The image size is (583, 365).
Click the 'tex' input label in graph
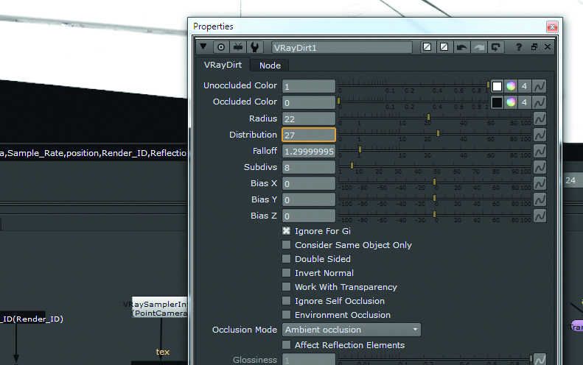(162, 352)
